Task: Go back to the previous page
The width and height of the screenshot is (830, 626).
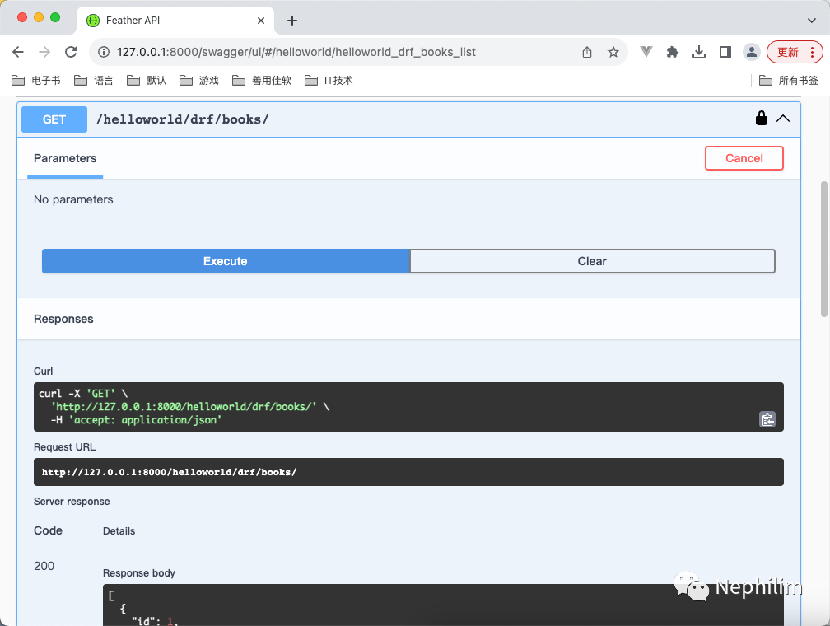Action: 18,52
